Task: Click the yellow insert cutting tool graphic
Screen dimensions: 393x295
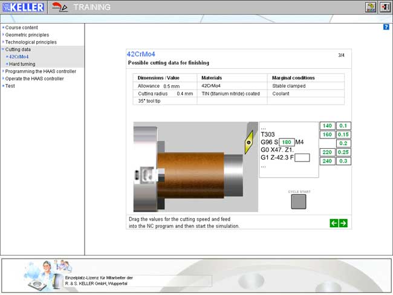Action: pos(249,142)
